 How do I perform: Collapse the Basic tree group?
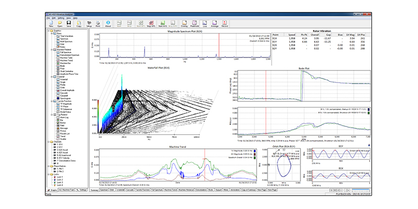click(x=51, y=33)
